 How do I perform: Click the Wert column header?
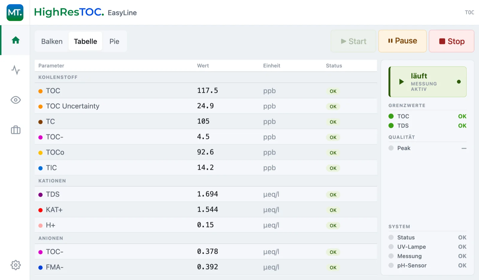[x=203, y=66]
